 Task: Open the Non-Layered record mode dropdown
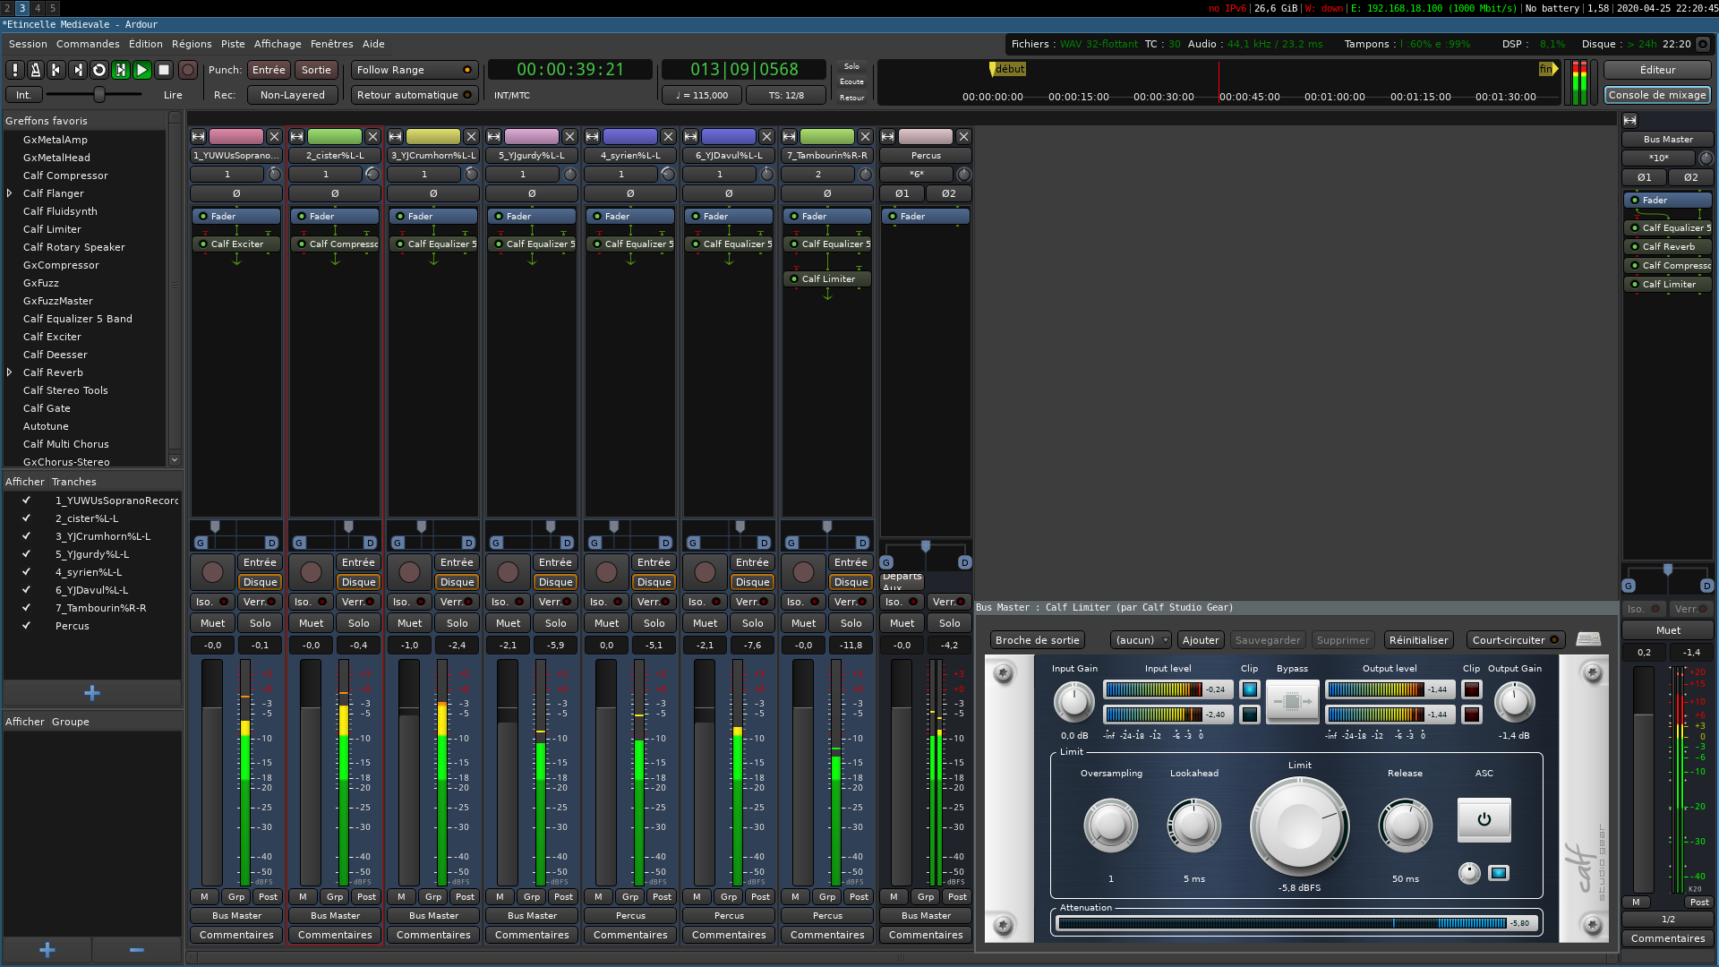tap(292, 95)
